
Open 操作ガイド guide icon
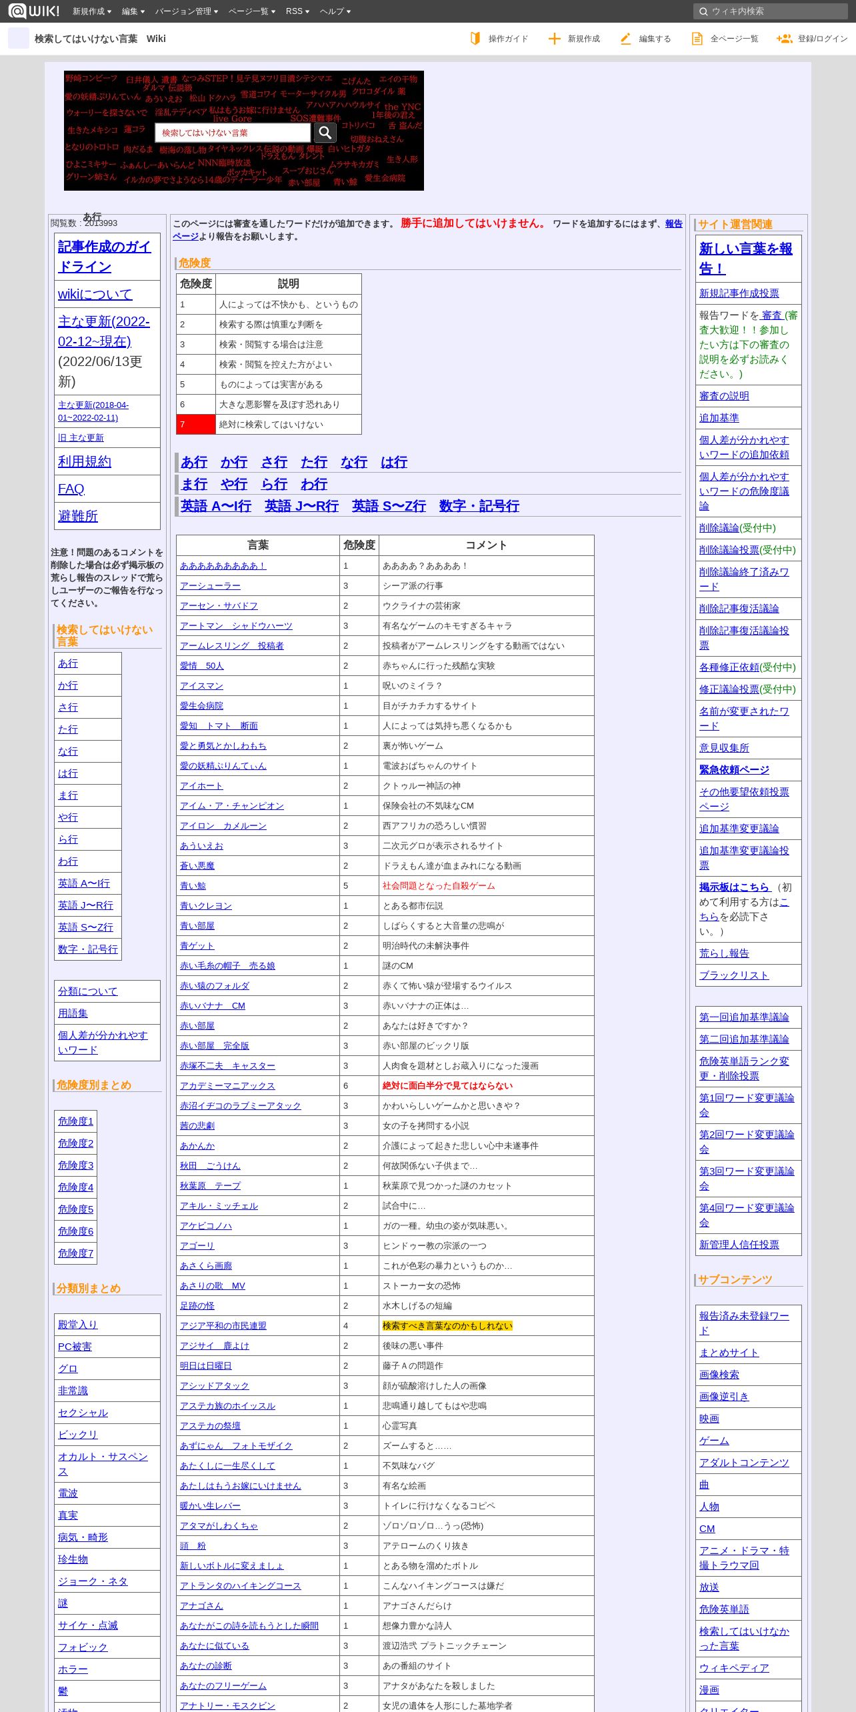(x=475, y=39)
